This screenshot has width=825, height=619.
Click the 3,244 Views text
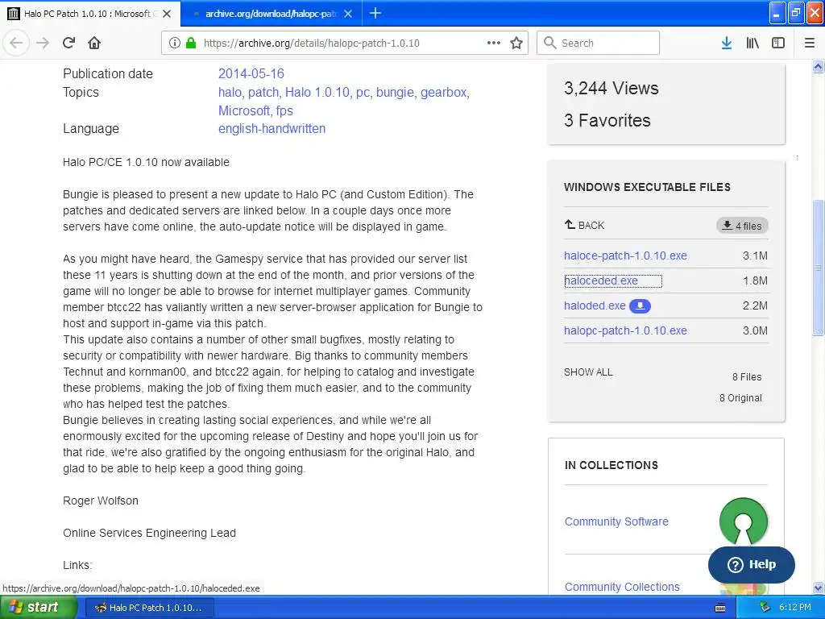click(611, 88)
